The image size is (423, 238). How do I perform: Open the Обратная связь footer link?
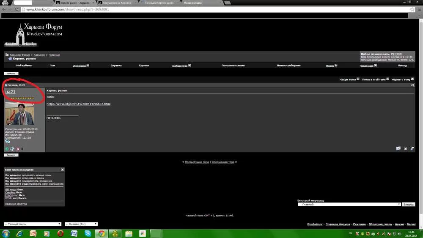tap(380, 224)
